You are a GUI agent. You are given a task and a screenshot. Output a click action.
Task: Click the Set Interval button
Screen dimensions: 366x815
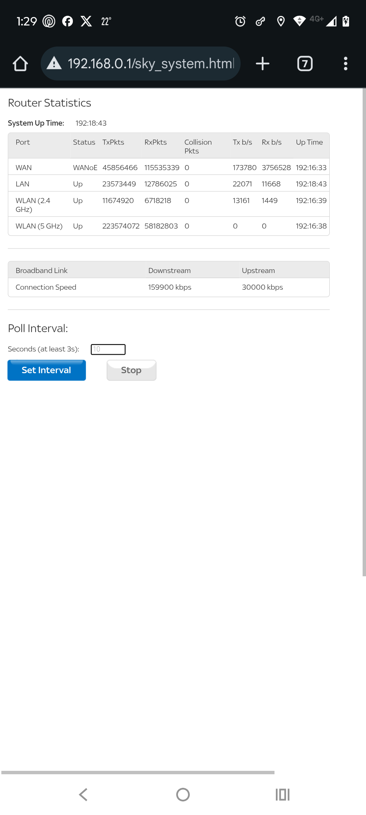click(46, 370)
